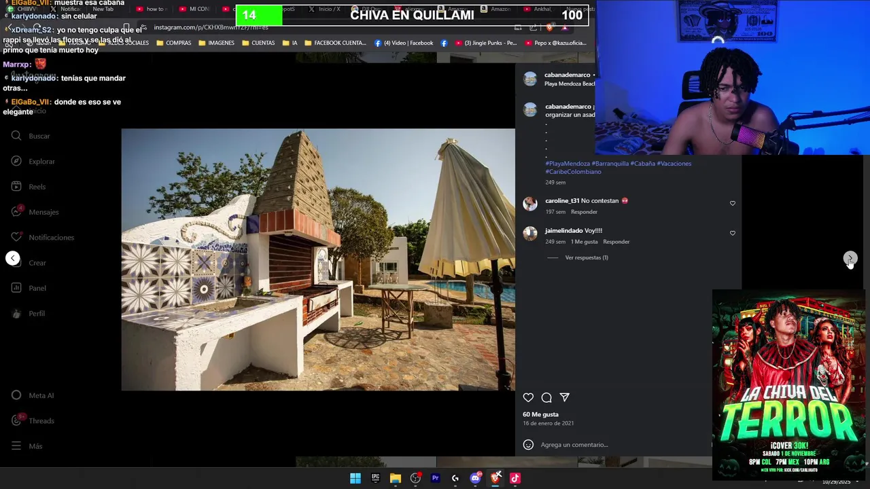Open hashtag #CaribeColombiano
Viewport: 870px width, 489px height.
[573, 172]
